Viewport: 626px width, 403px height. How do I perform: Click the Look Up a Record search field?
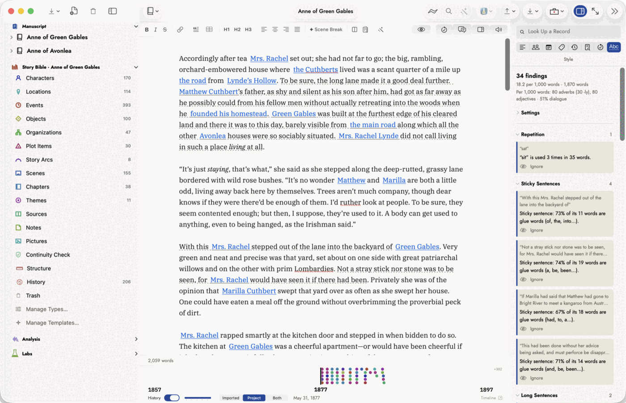click(568, 31)
